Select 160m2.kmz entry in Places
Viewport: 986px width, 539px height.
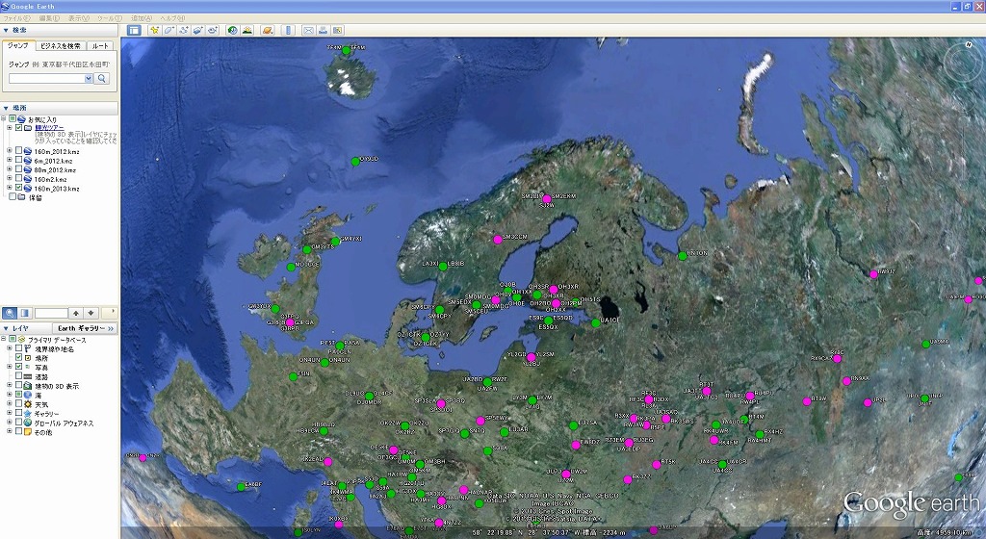tap(51, 179)
